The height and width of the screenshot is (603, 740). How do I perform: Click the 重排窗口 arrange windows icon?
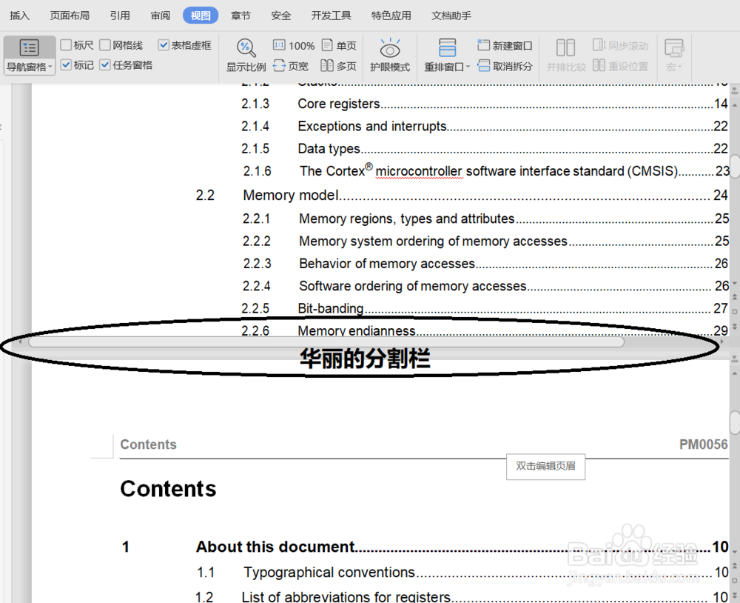(447, 47)
